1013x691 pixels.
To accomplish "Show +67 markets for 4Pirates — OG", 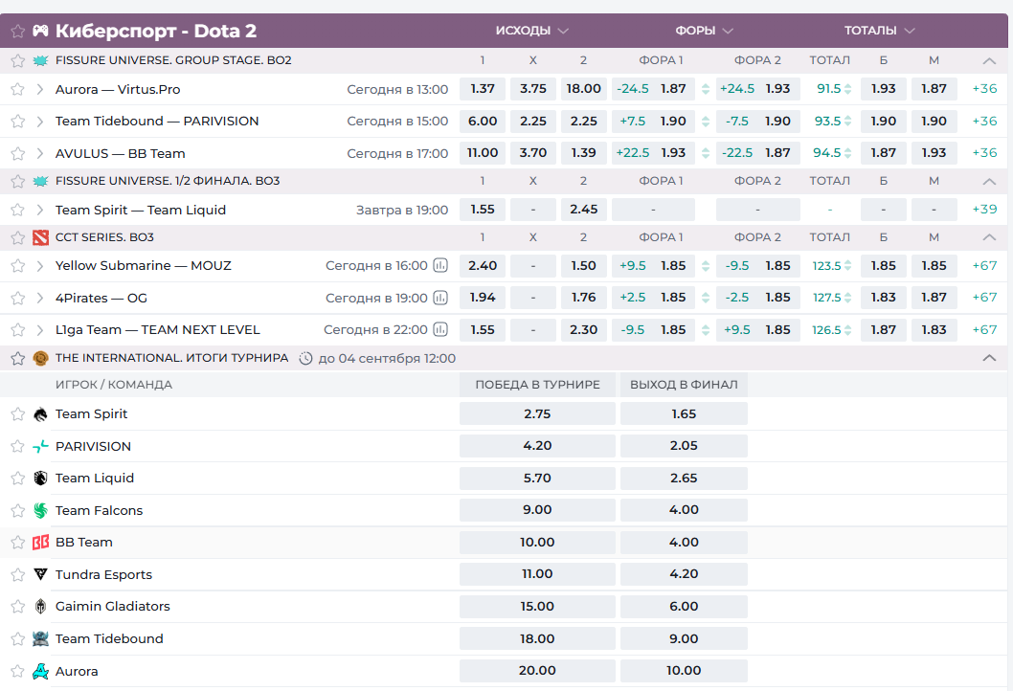I will click(984, 297).
